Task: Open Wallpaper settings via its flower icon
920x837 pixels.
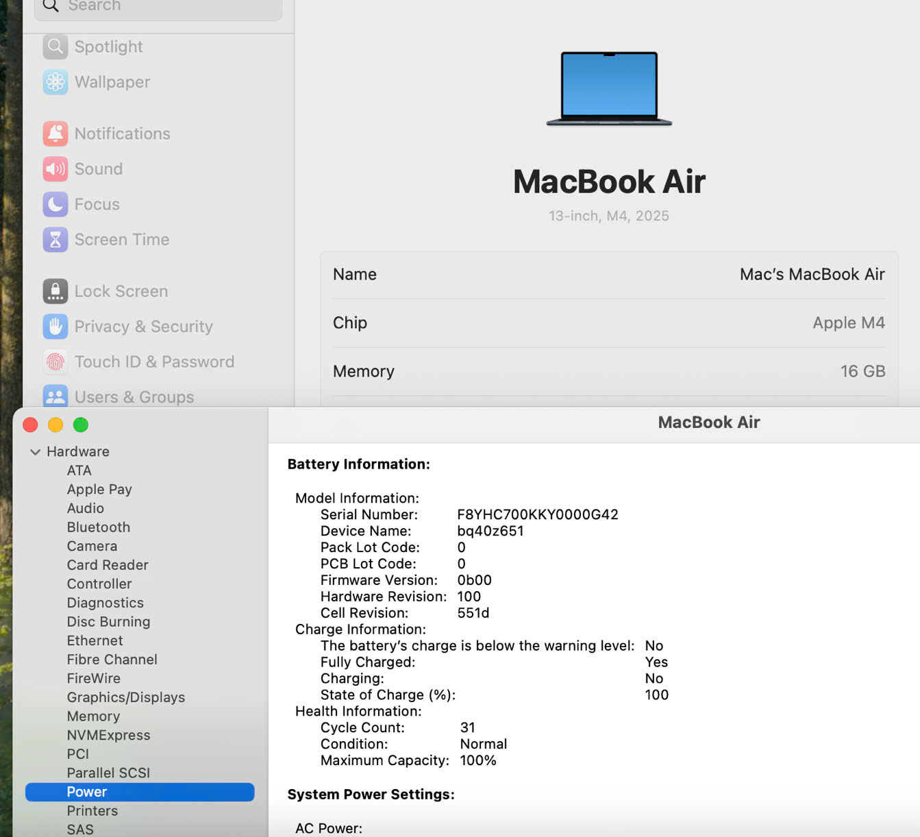Action: 55,82
